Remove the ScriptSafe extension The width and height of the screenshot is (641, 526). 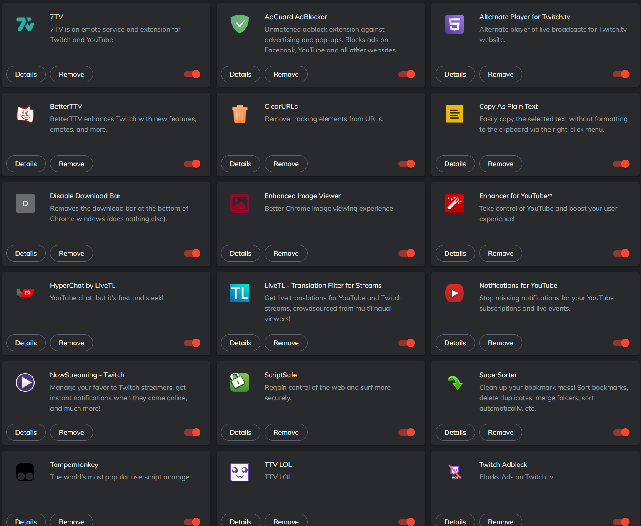coord(286,432)
